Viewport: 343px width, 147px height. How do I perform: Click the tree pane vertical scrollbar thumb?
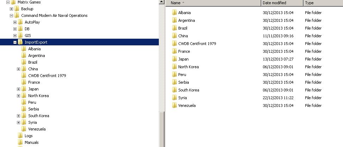click(x=162, y=129)
